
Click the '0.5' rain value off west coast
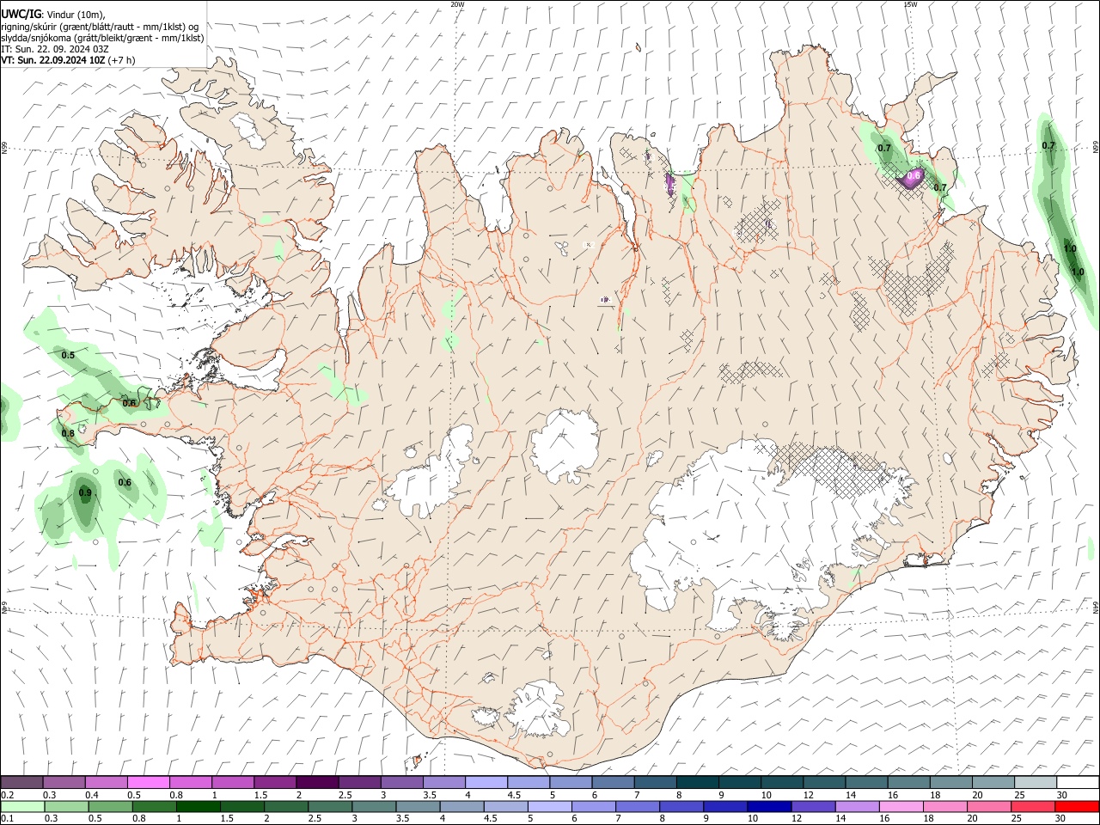(x=68, y=355)
